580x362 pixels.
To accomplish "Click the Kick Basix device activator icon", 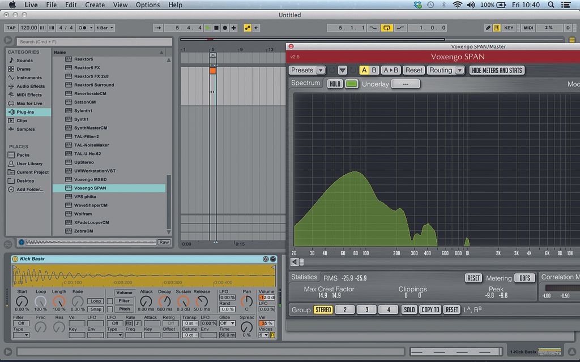I will [x=15, y=259].
